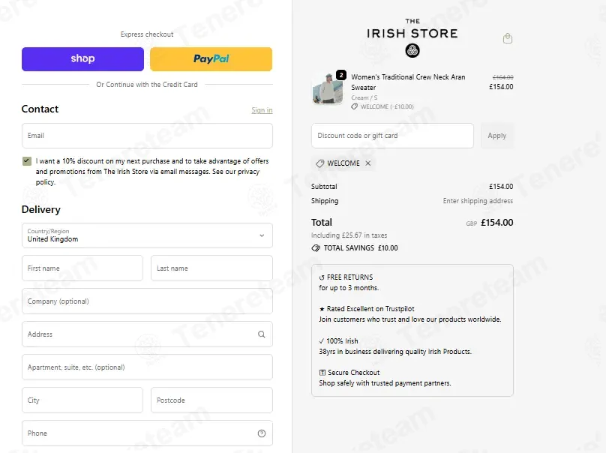Click the struck-through £164.00 original price

pyautogui.click(x=502, y=77)
